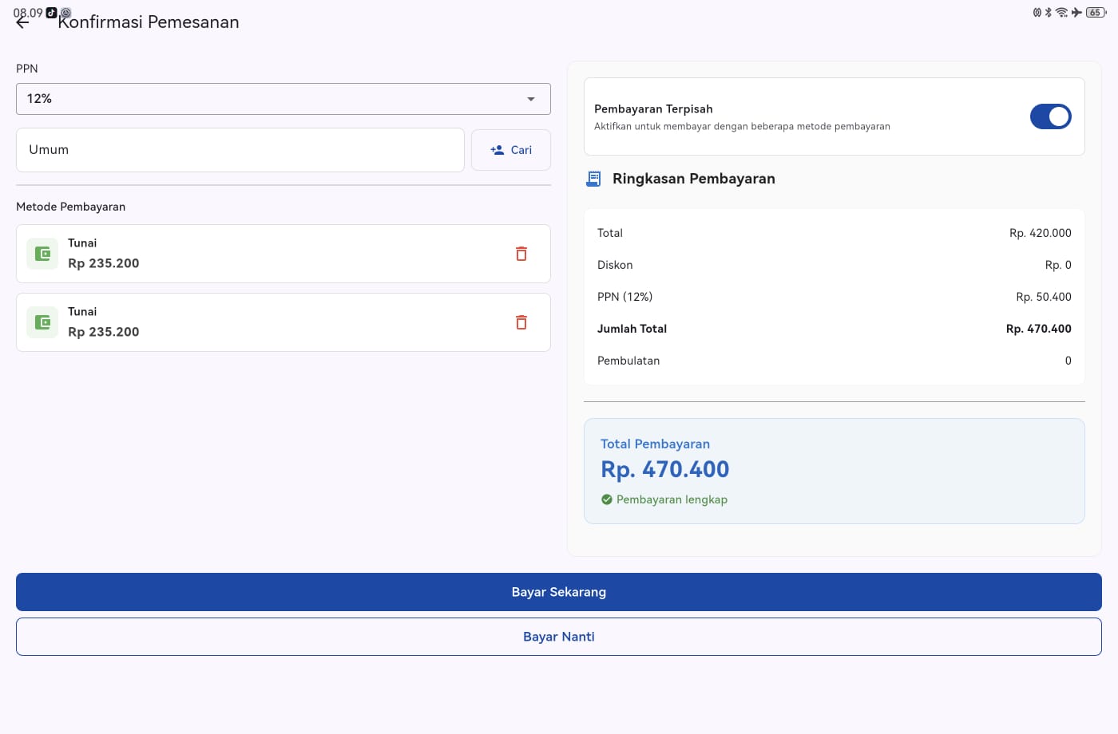Delete the first Tunai payment using the trash icon
Screen dimensions: 1118x734
(521, 253)
